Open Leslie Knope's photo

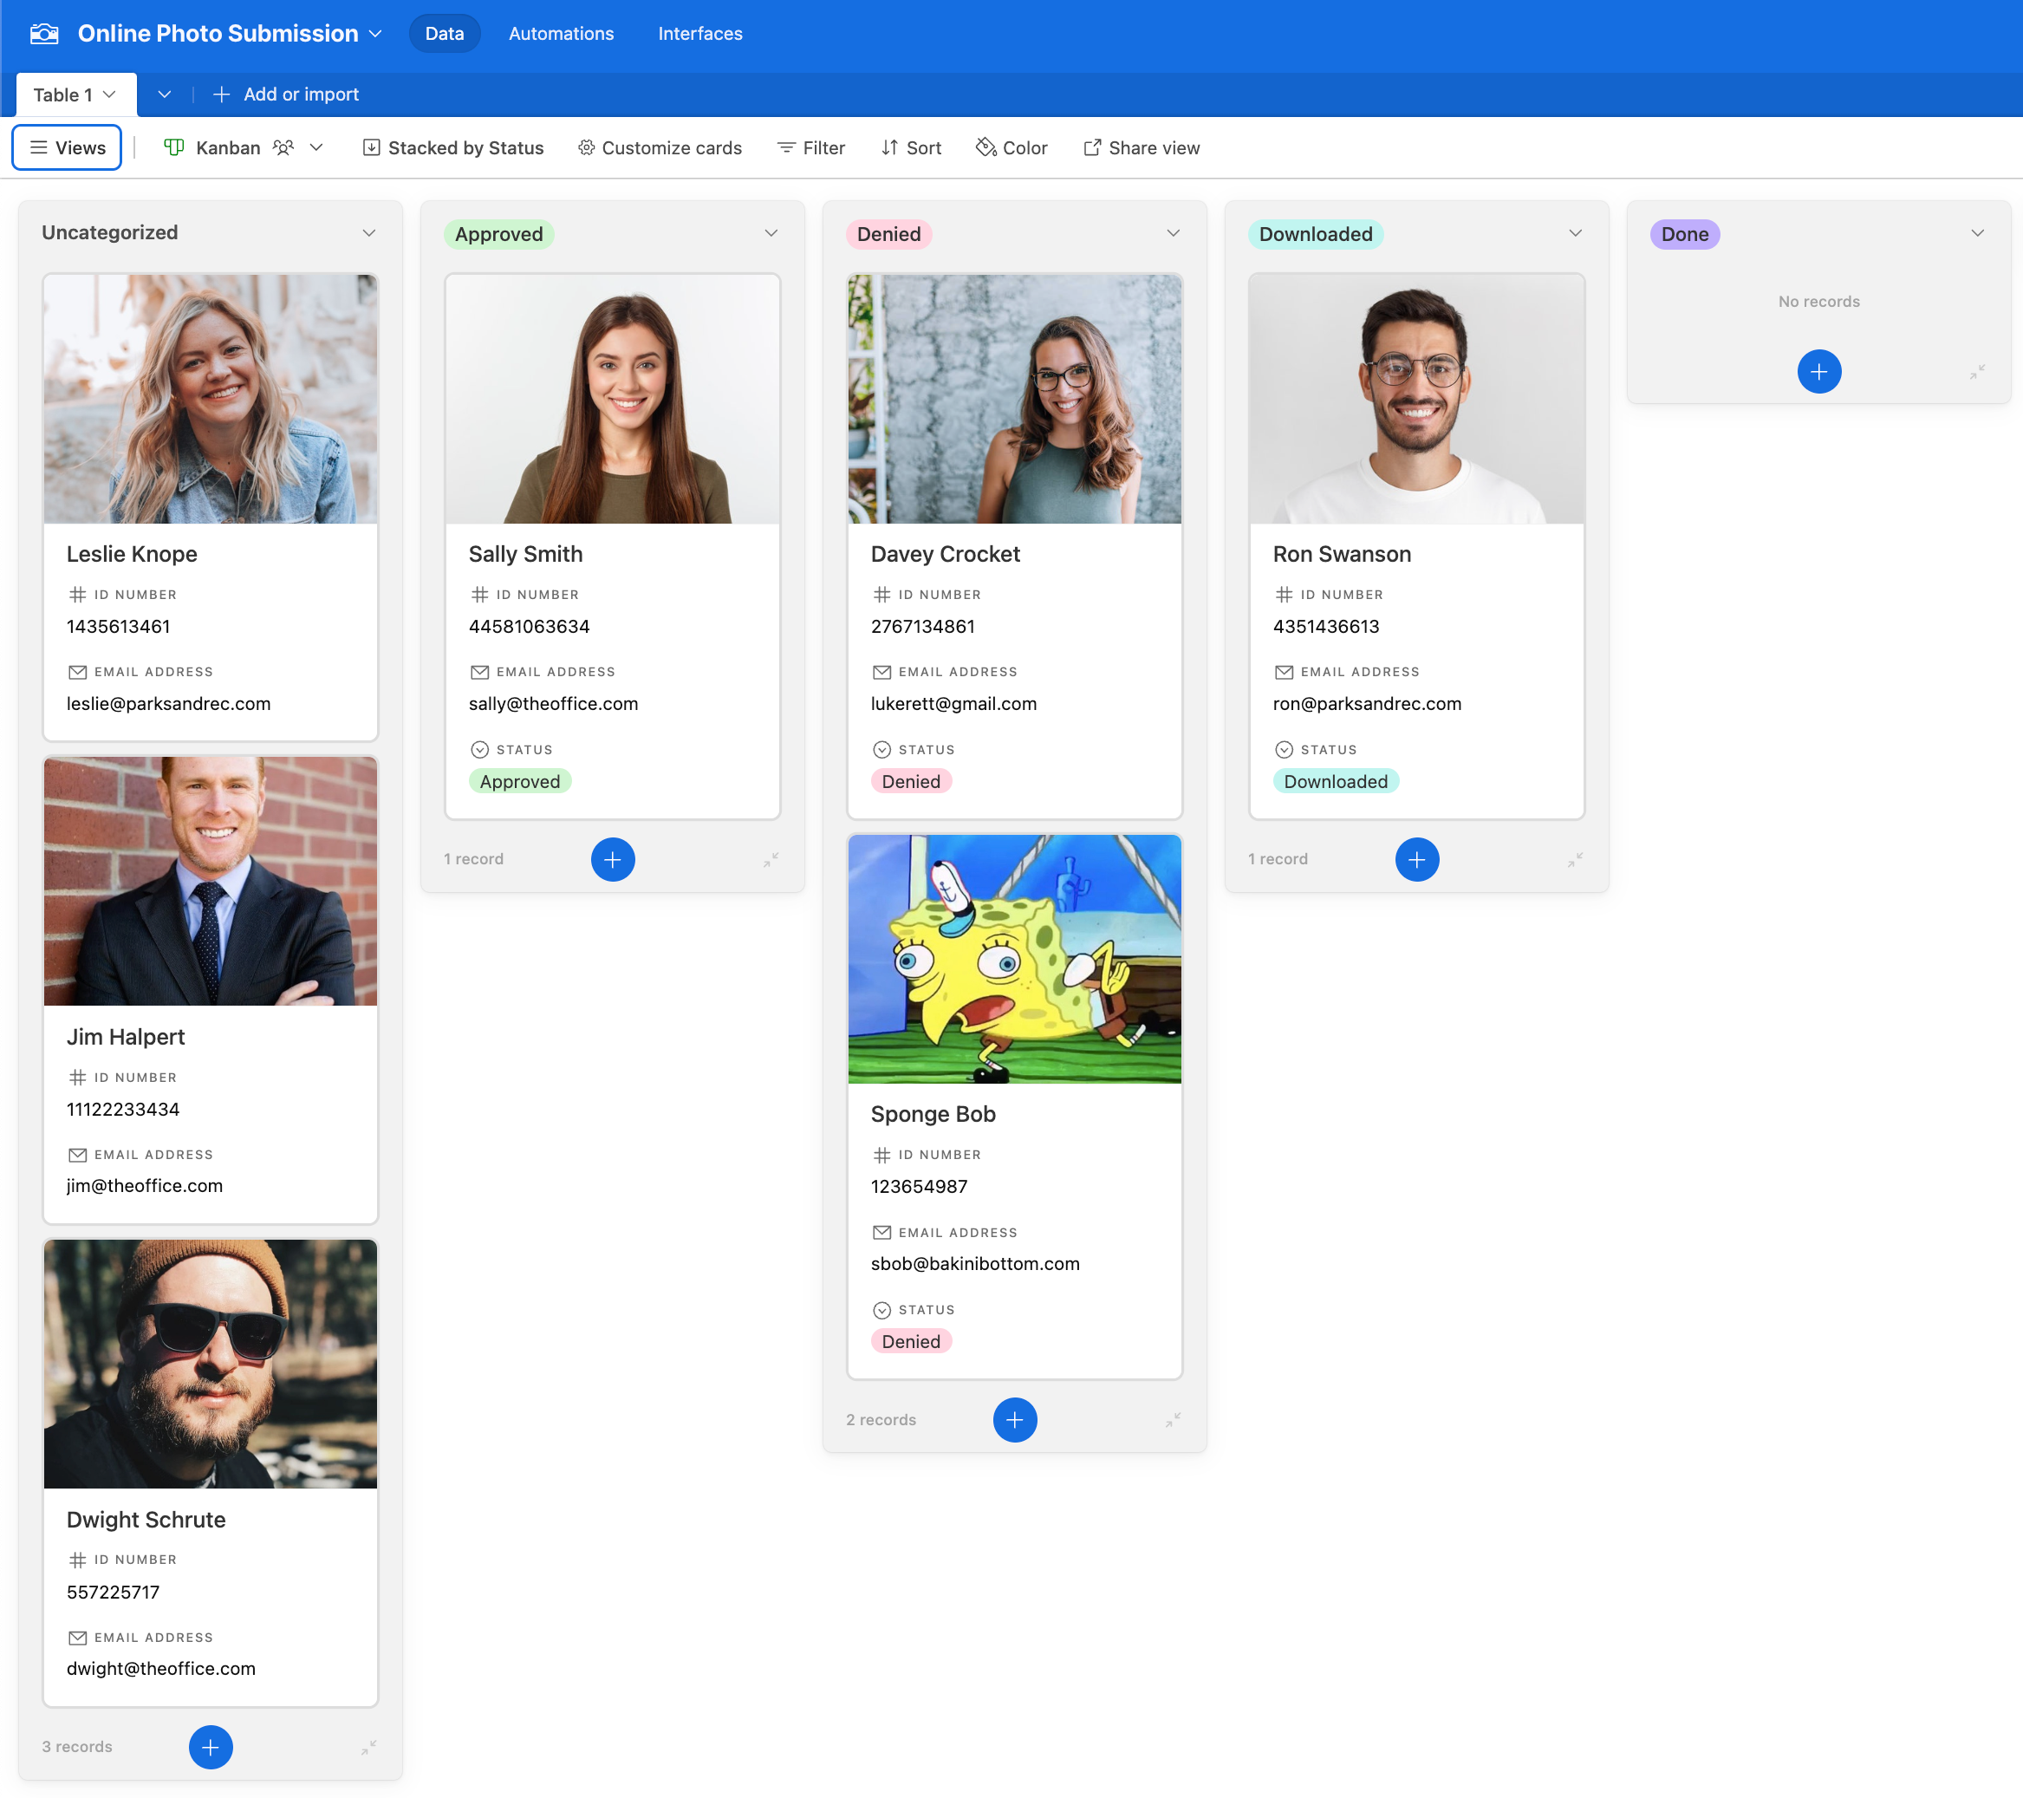[x=211, y=399]
